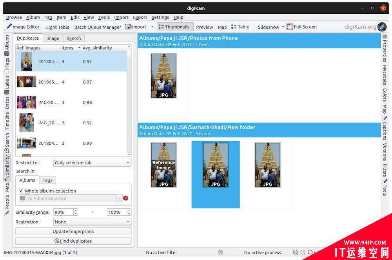Select duplicate row IMG_20... with 0.92 similarity
This screenshot has height=260, width=392.
pyautogui.click(x=71, y=123)
